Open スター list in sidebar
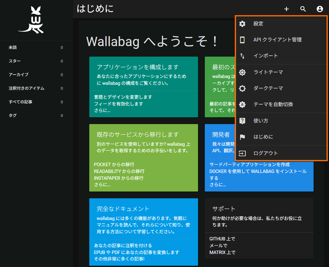Image resolution: width=329 pixels, height=267 pixels. click(x=36, y=61)
